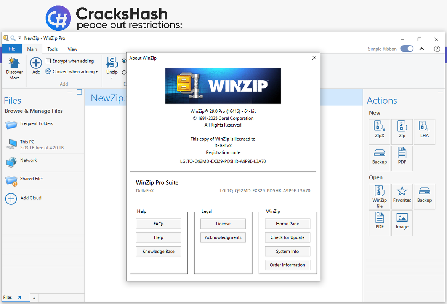This screenshot has width=447, height=304.
Task: Click the Browse & Manage Files heading
Action: [34, 111]
